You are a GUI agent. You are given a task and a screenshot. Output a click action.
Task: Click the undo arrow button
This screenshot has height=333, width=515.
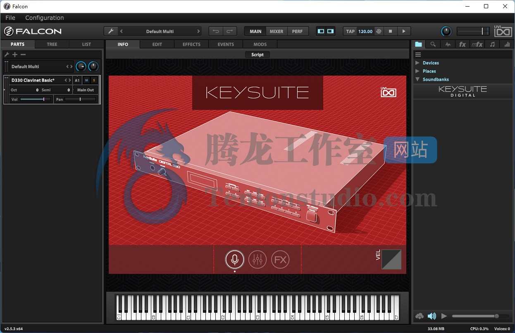click(x=216, y=31)
